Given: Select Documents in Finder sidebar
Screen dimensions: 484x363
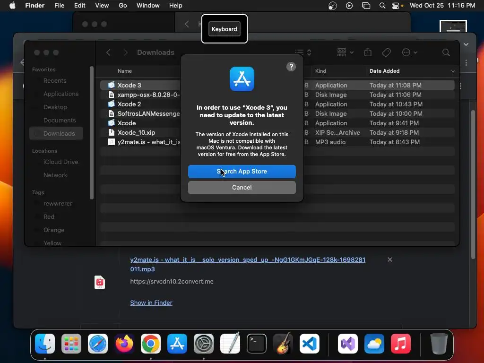Looking at the screenshot, I should pyautogui.click(x=60, y=121).
